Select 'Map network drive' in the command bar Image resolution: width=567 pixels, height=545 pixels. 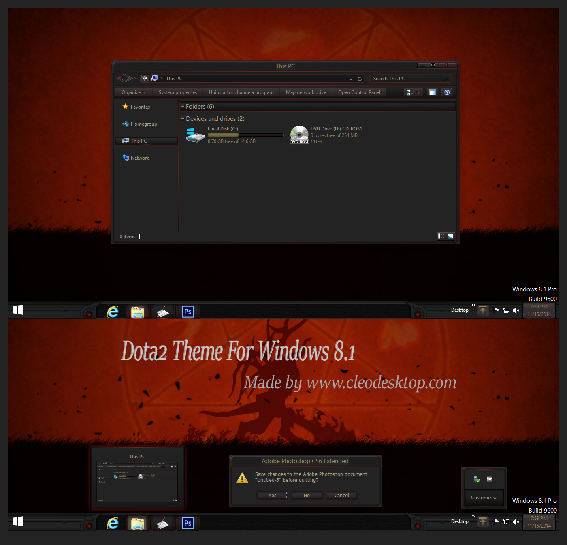coord(306,92)
